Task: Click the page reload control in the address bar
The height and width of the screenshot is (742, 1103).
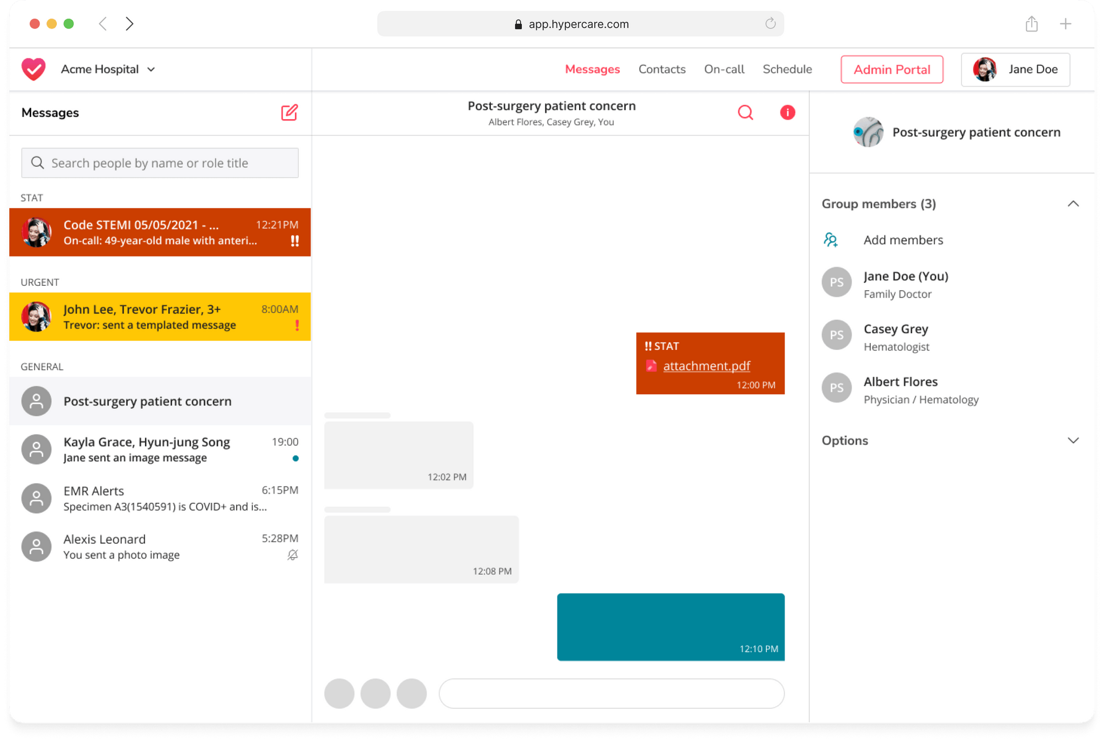Action: coord(770,24)
